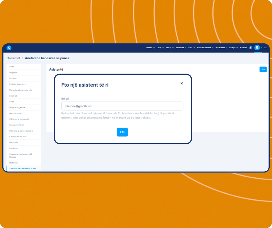Click the Fto button in dialog

(122, 132)
